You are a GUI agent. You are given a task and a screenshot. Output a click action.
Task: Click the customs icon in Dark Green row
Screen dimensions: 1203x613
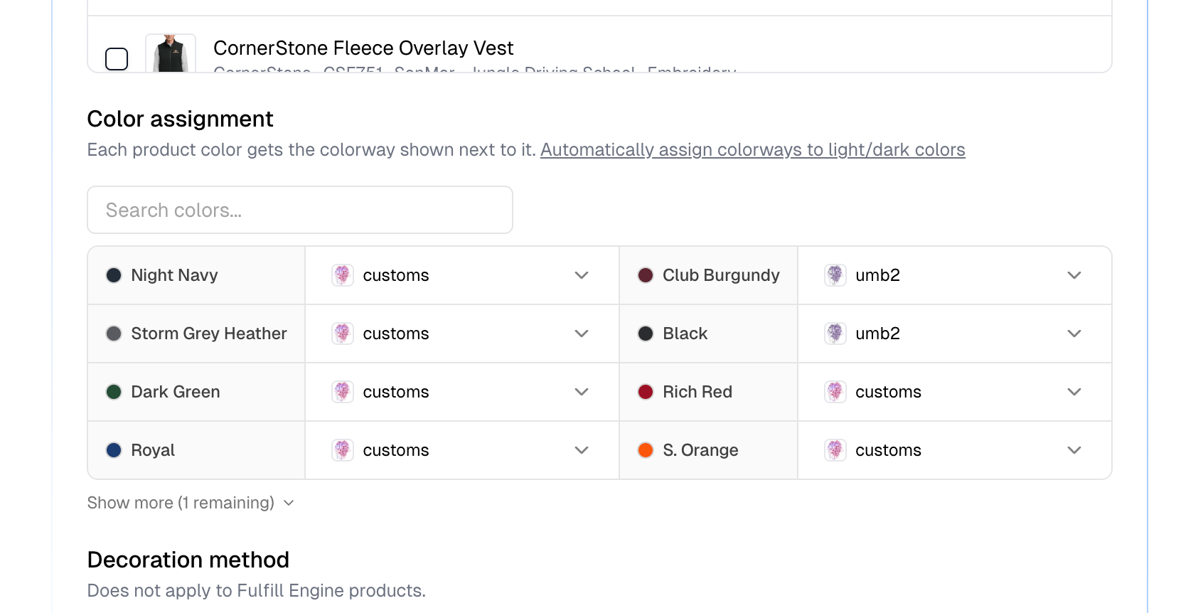point(343,392)
